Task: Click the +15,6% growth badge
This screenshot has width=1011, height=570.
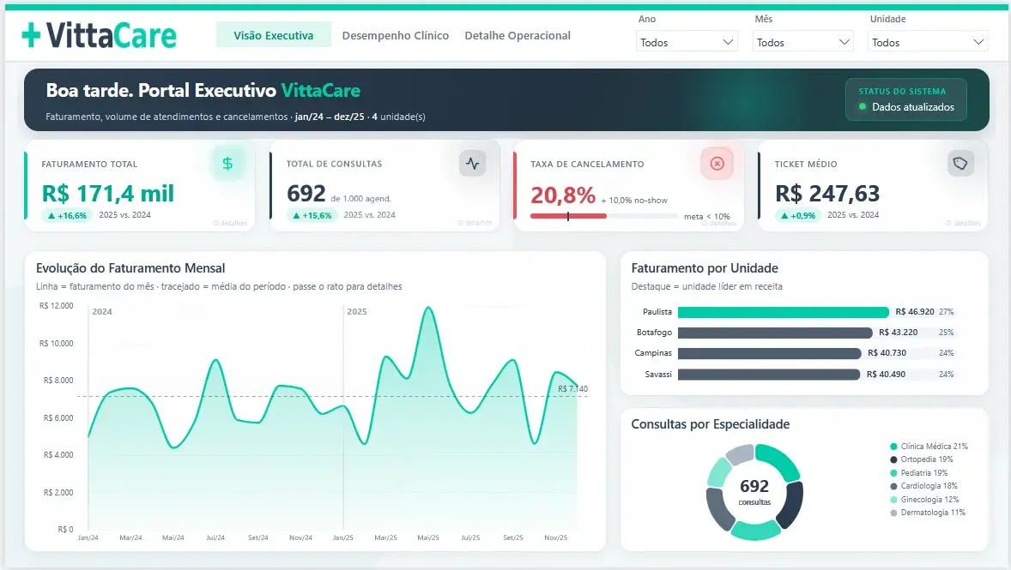Action: click(x=312, y=216)
